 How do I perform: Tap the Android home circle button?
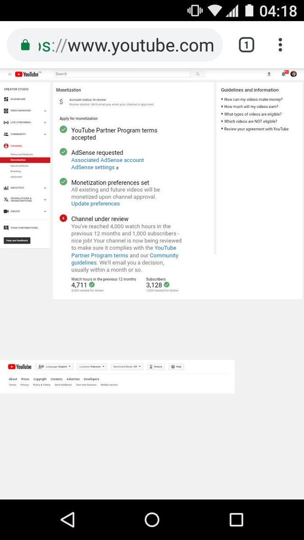click(x=152, y=520)
